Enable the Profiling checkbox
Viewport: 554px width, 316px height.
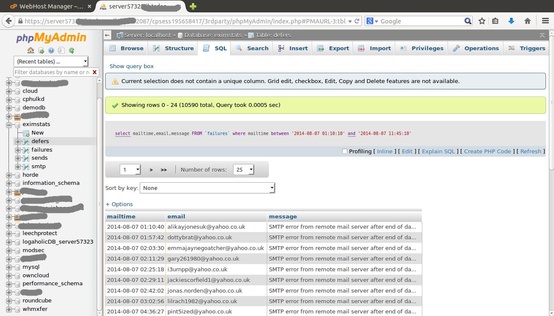point(345,151)
